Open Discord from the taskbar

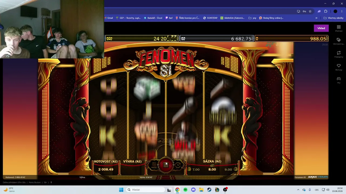click(193, 190)
